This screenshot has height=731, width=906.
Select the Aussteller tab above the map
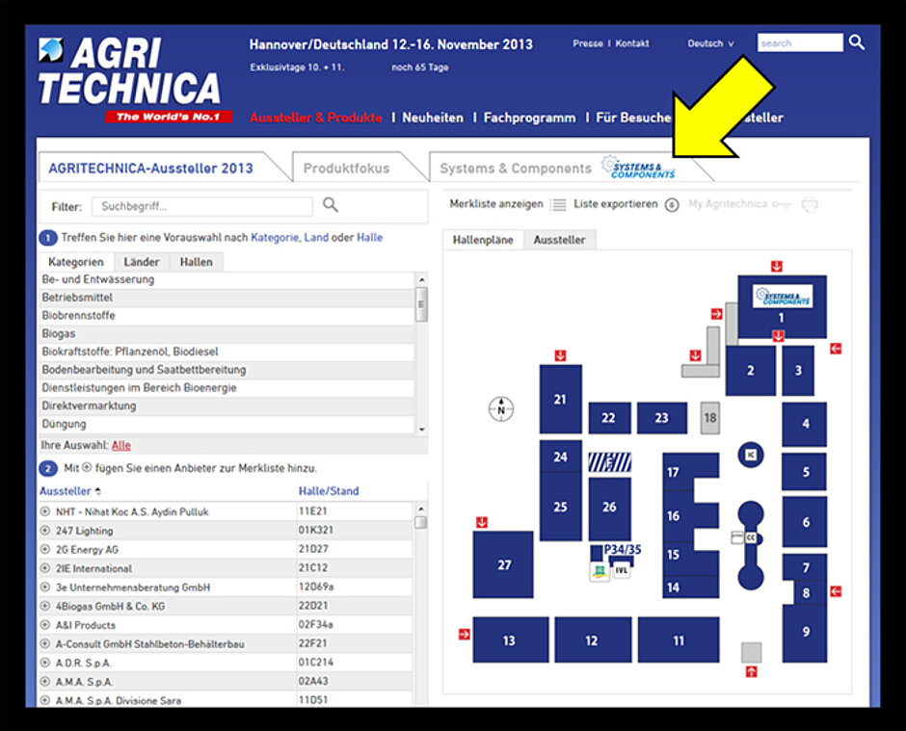559,240
